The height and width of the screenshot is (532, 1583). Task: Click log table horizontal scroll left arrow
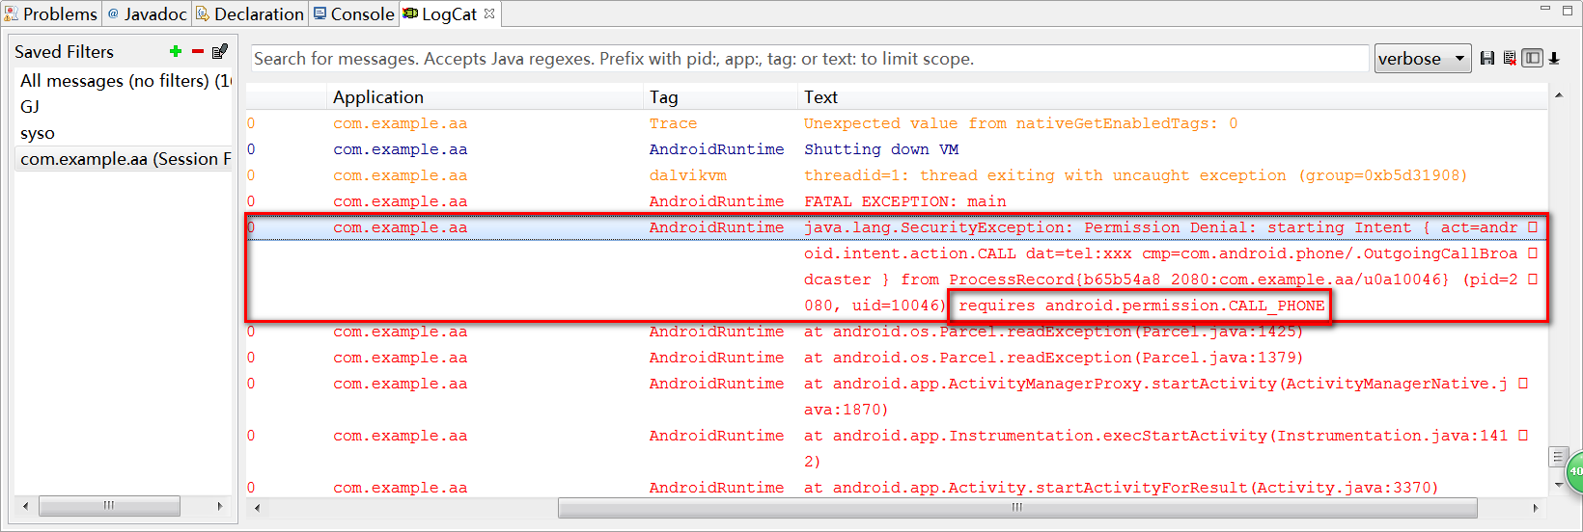pyautogui.click(x=257, y=507)
